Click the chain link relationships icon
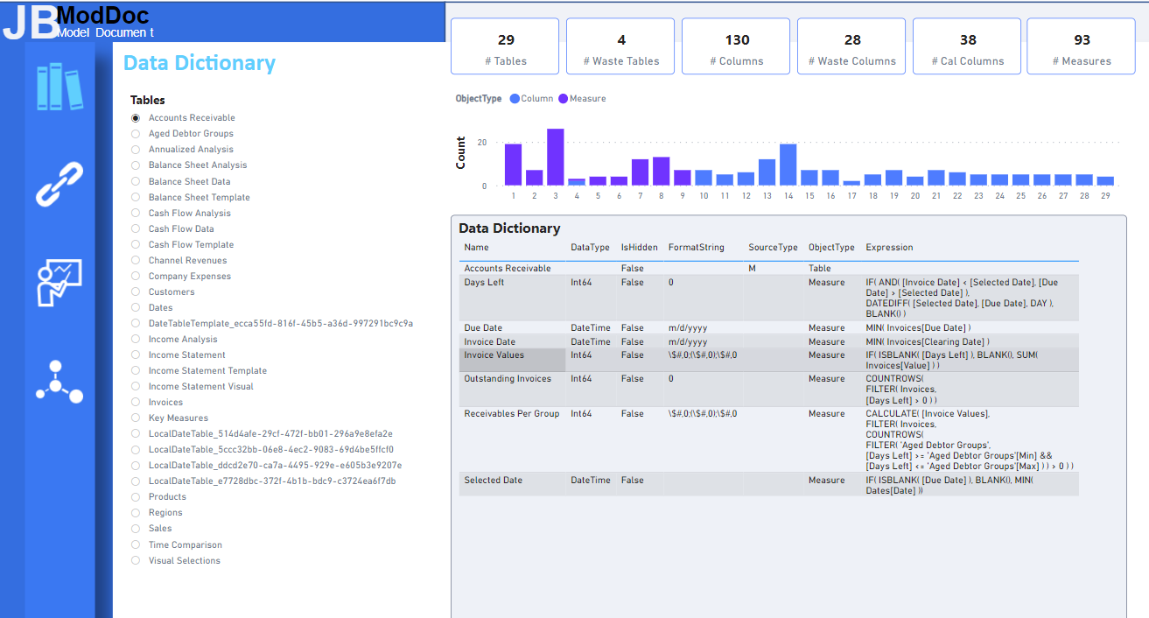The image size is (1149, 618). pos(60,183)
